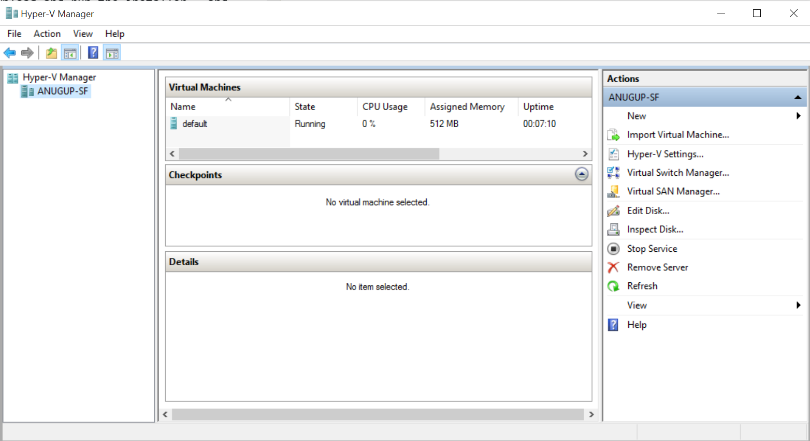Open the File menu
This screenshot has height=441, width=810.
click(15, 34)
